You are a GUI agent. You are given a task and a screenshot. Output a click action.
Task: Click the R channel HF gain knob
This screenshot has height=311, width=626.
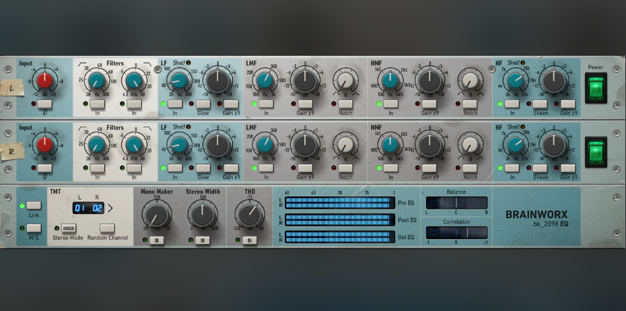(x=553, y=146)
